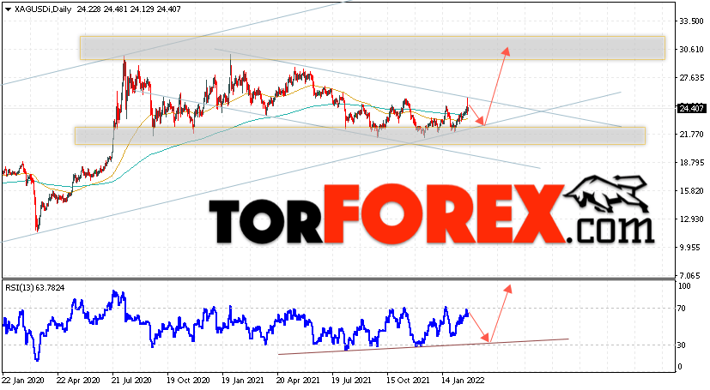The image size is (710, 390).
Task: Click the 19 Jan 2021 date label
Action: pyautogui.click(x=241, y=381)
